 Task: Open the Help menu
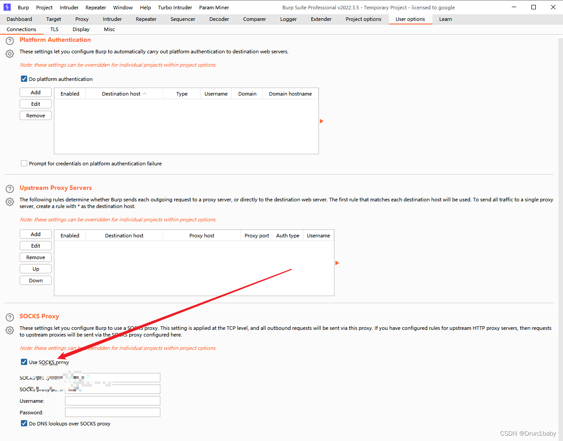pos(145,8)
